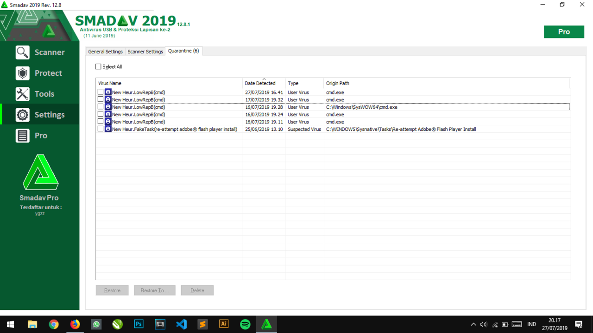
Task: Check the 16/07/2019 19.11 quarantine entry
Action: click(101, 122)
